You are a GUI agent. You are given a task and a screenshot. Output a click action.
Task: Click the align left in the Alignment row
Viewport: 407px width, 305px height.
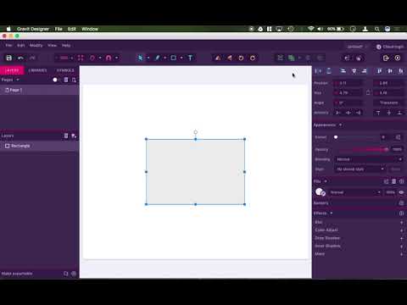tap(338, 113)
